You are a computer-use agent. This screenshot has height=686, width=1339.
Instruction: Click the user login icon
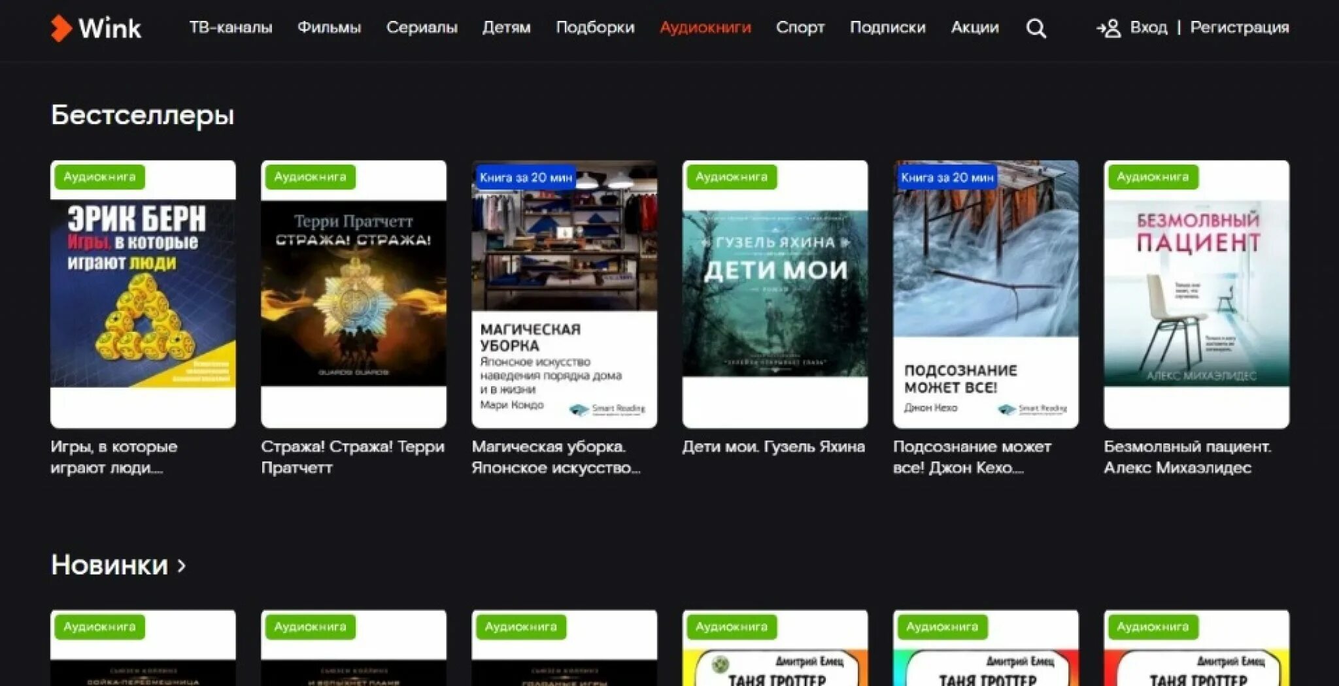[1108, 28]
